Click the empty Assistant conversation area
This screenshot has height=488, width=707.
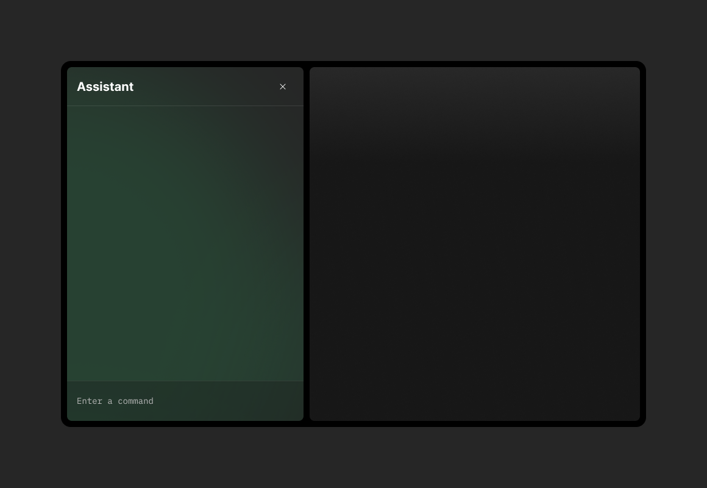tap(185, 244)
